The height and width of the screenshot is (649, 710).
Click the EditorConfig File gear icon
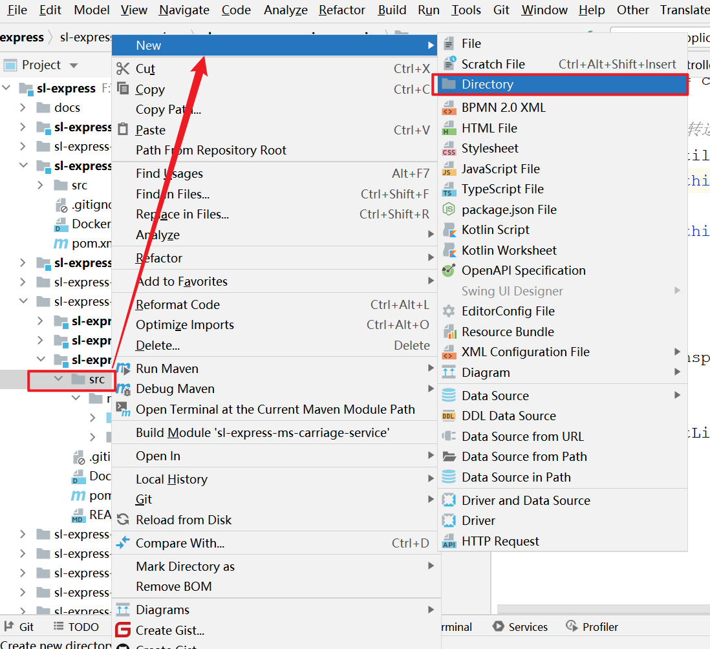(x=449, y=311)
